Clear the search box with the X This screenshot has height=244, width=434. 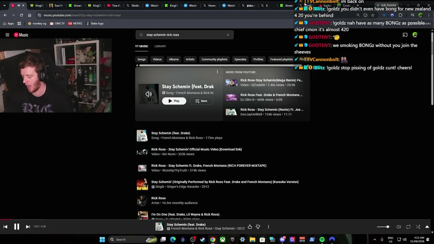(x=228, y=35)
